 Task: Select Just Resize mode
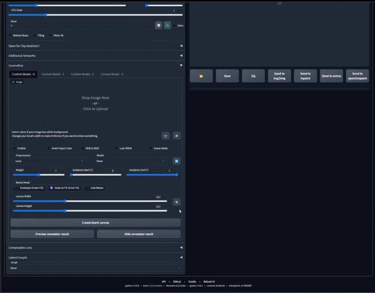click(x=94, y=188)
